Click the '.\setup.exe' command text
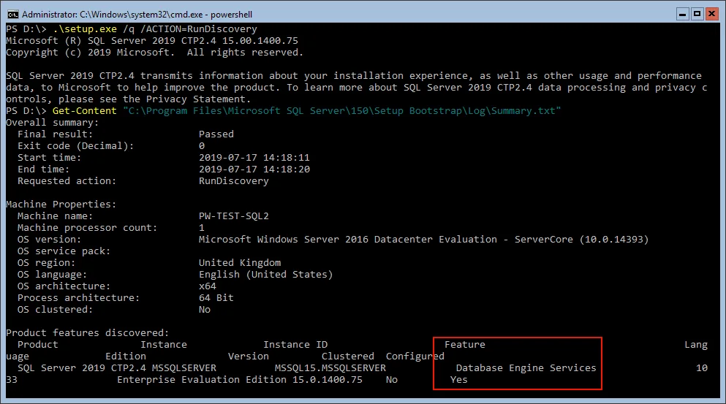726x404 pixels. click(x=85, y=29)
